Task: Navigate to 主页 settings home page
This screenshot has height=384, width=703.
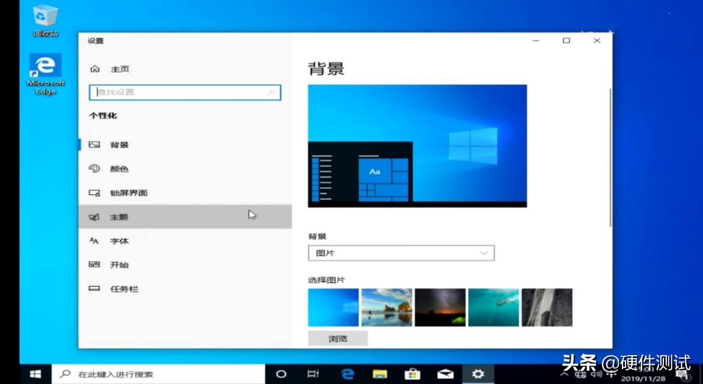Action: pos(118,68)
